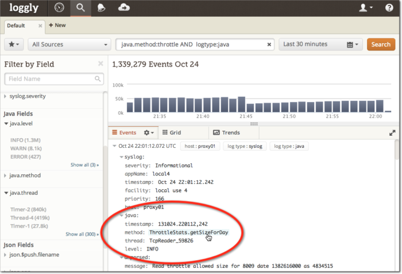Open the dashboard gauge icon in top bar
The image size is (402, 274).
point(59,7)
